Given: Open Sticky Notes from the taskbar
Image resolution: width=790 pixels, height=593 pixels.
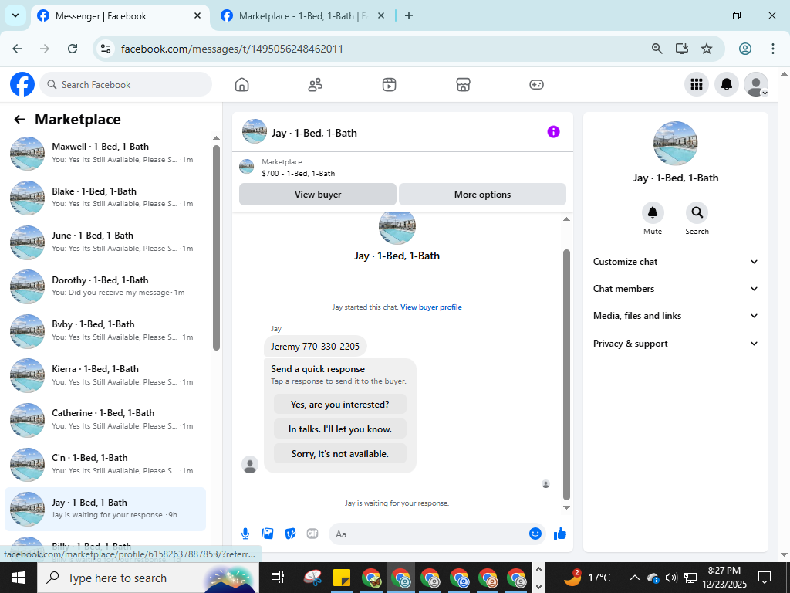Looking at the screenshot, I should tap(342, 578).
